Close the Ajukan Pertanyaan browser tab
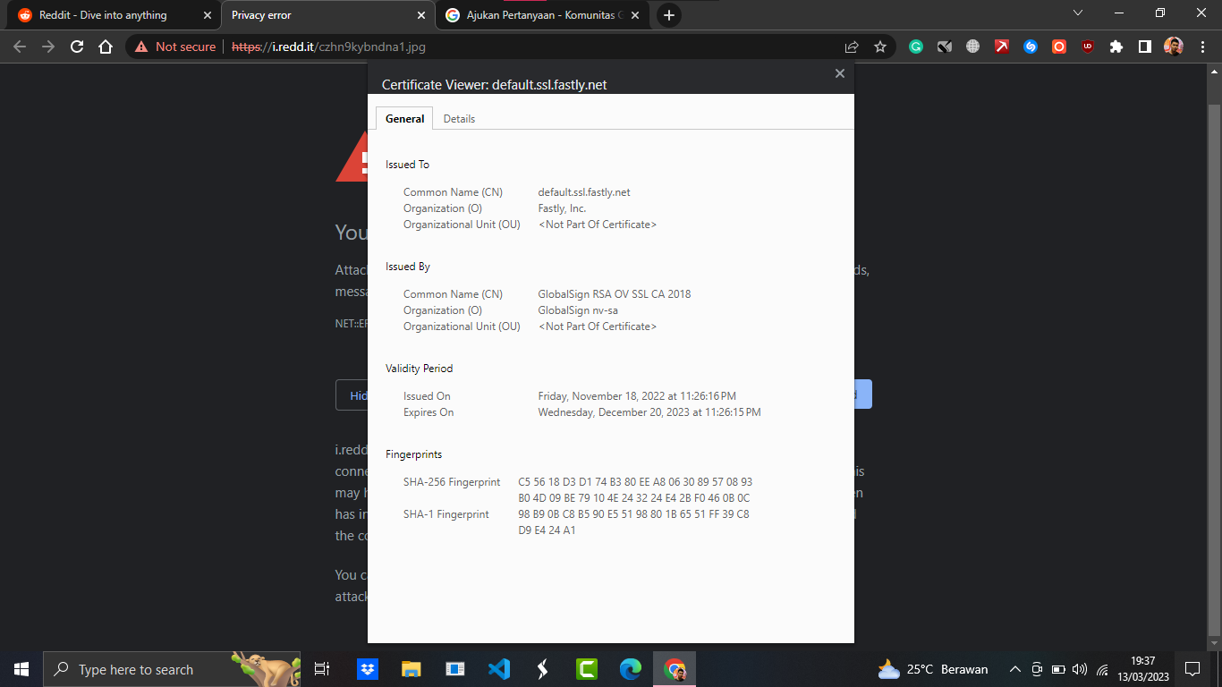The height and width of the screenshot is (687, 1222). (x=636, y=15)
